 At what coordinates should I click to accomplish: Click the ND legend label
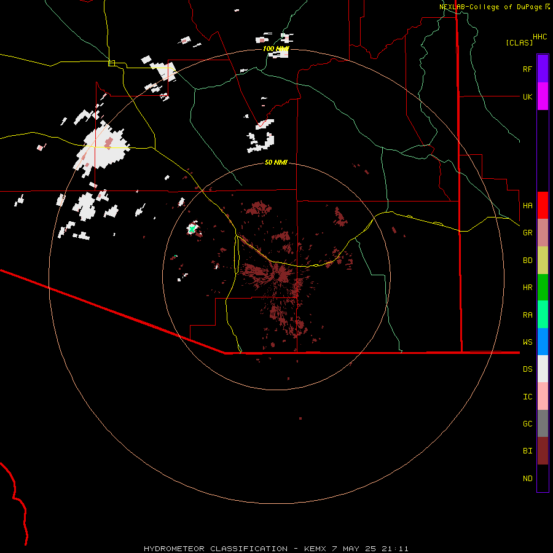click(x=528, y=478)
